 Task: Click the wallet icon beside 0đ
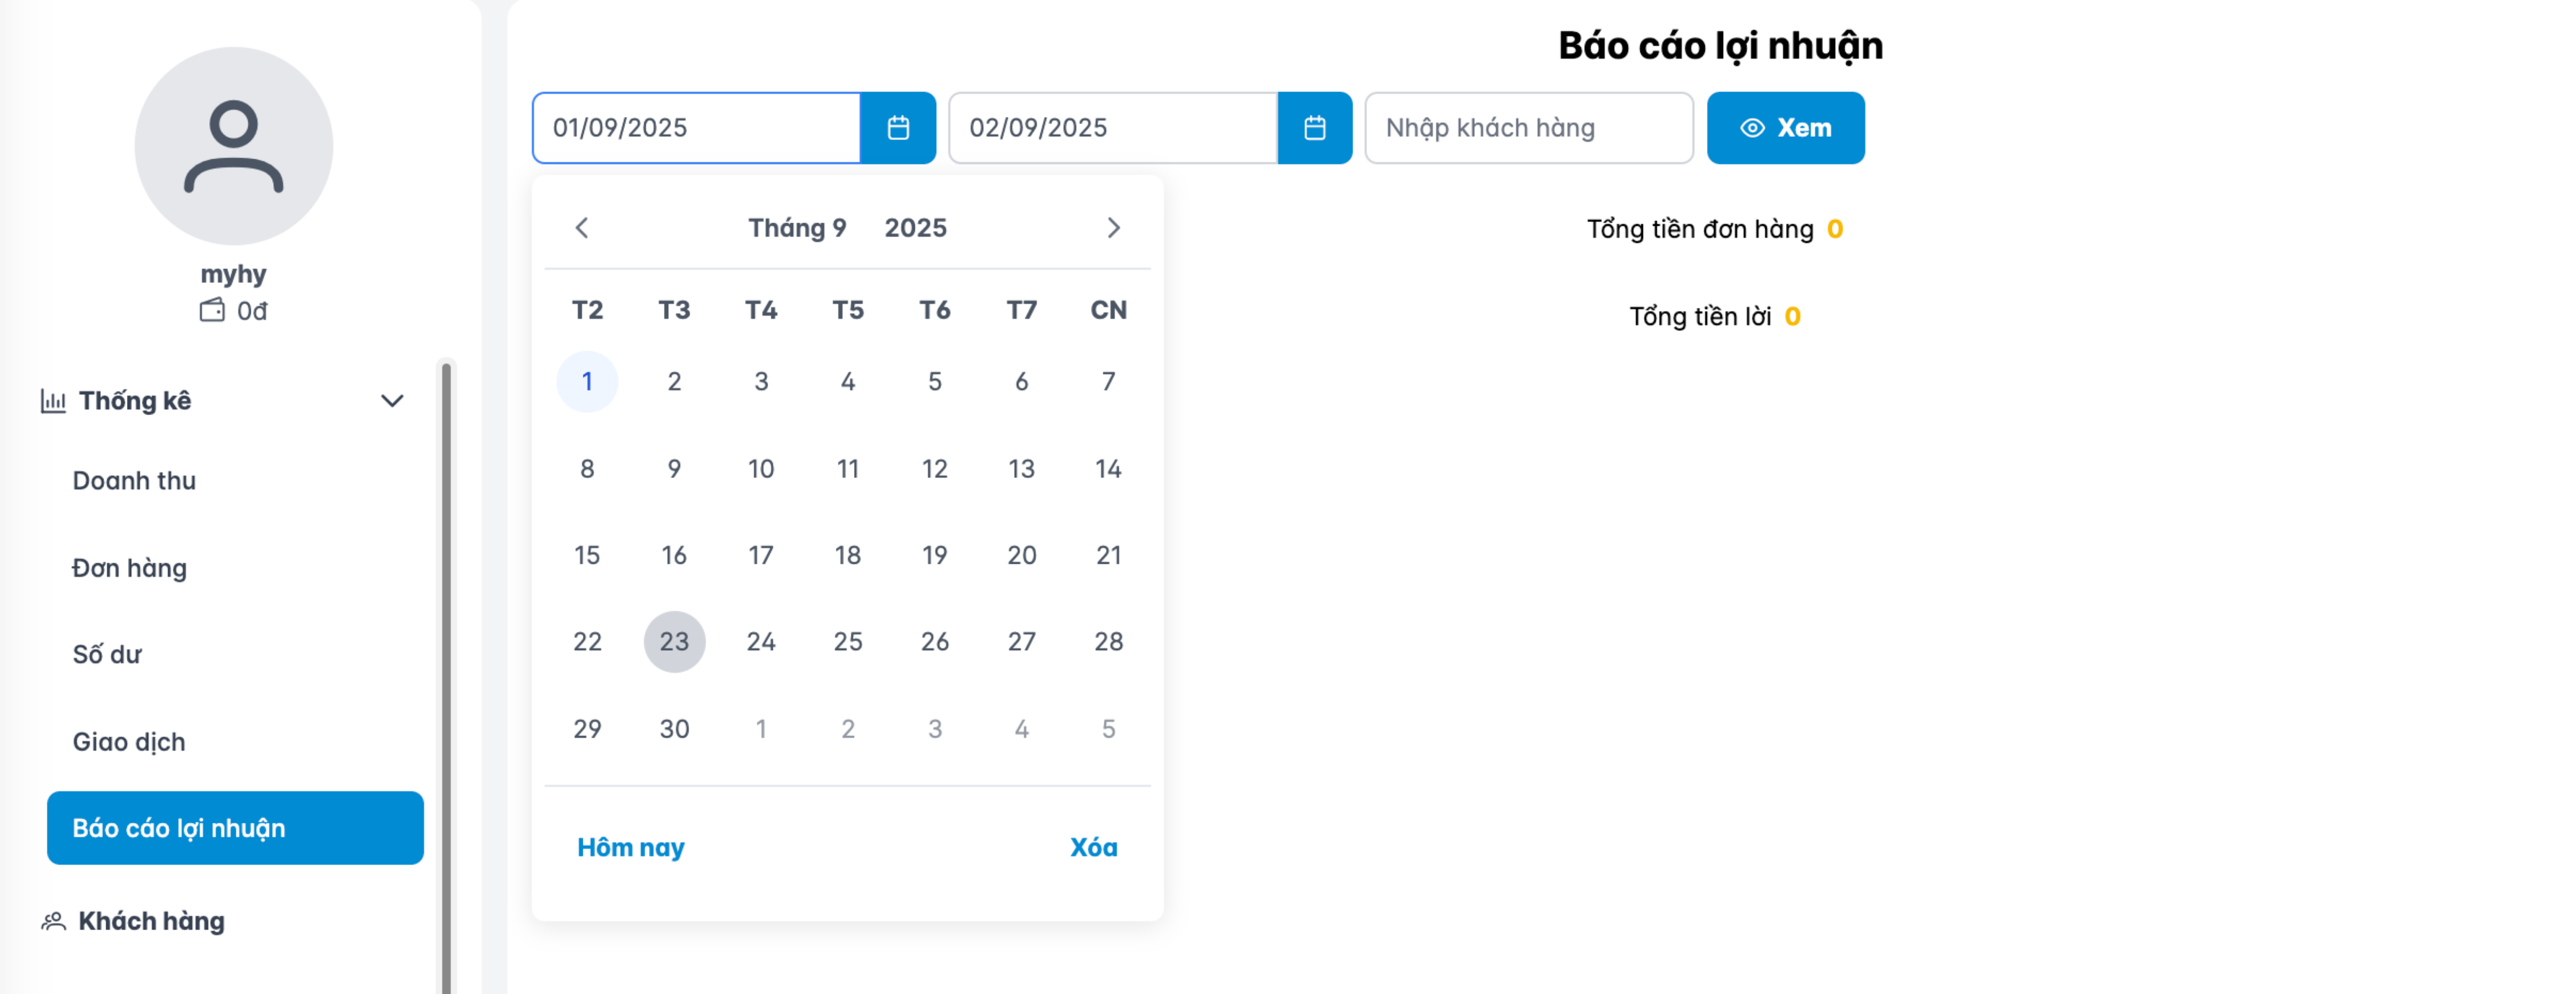click(x=210, y=311)
